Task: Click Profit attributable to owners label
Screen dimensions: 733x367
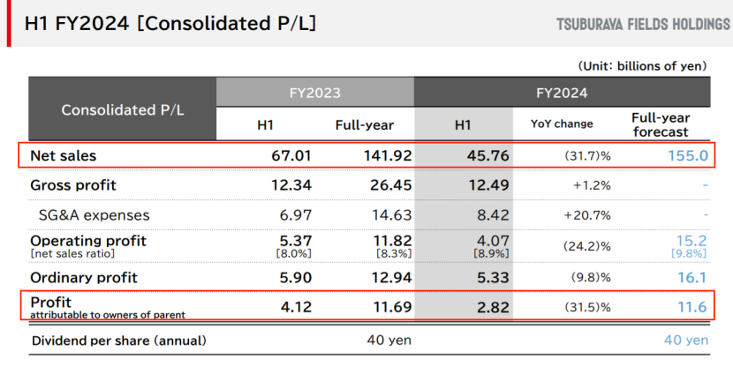Action: click(x=108, y=306)
